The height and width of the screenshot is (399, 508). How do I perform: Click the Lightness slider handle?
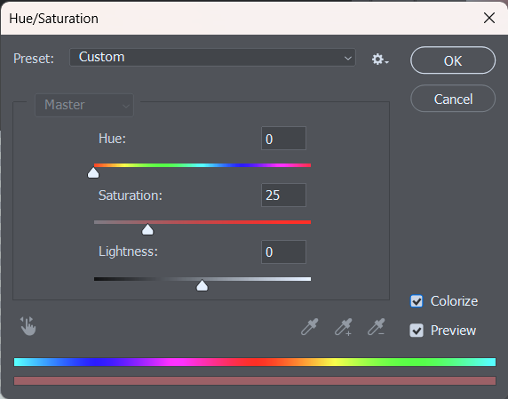pyautogui.click(x=202, y=285)
